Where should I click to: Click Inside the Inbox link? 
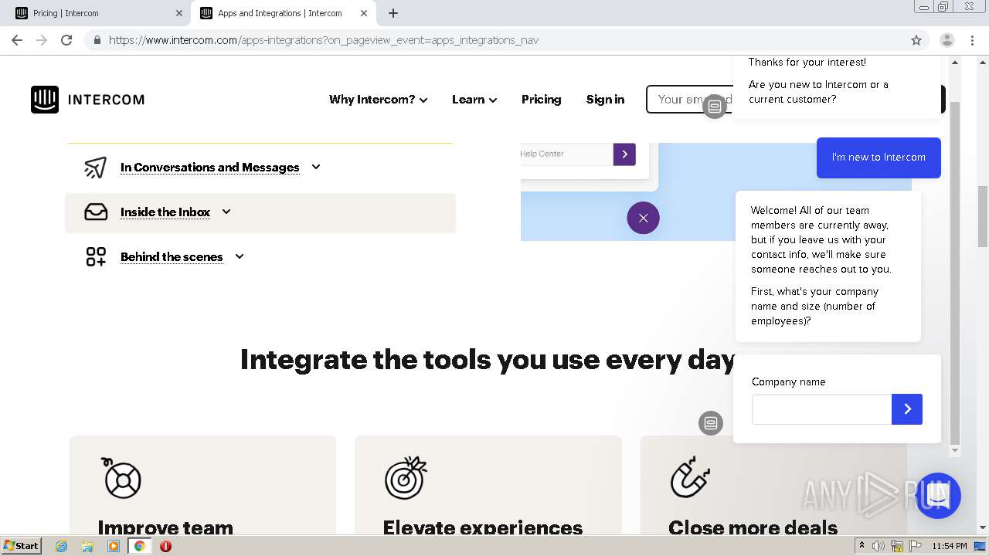click(165, 212)
